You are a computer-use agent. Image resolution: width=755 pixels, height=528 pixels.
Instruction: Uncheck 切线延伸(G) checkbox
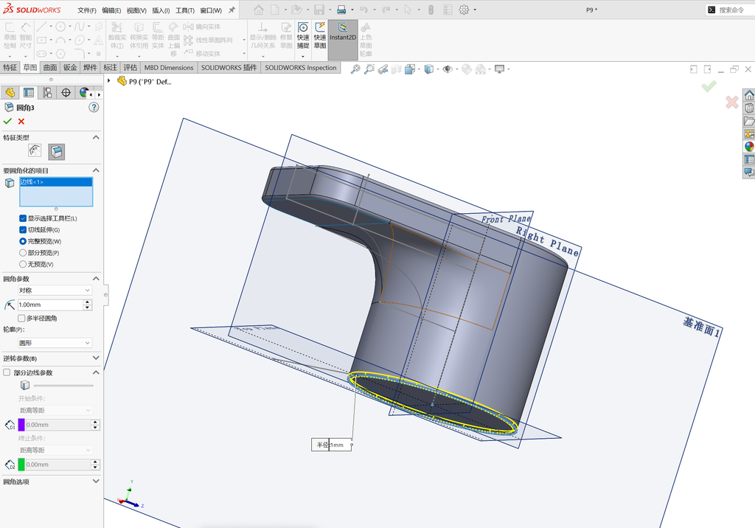[x=23, y=230]
